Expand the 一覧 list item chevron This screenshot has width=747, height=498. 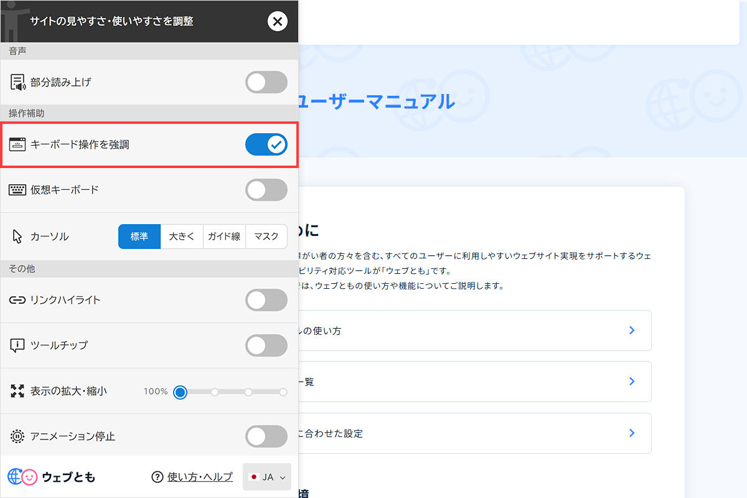631,382
